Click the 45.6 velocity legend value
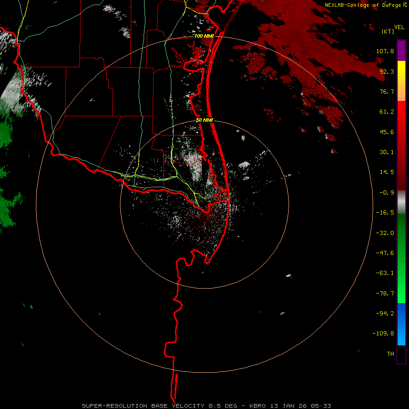This screenshot has width=409, height=409. pyautogui.click(x=387, y=132)
